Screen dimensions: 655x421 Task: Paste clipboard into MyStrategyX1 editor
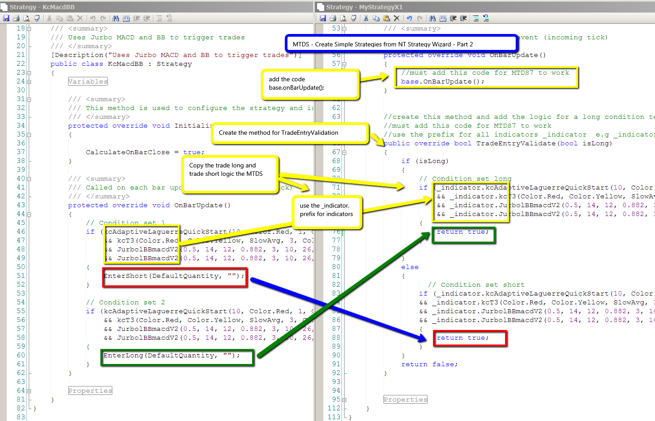(387, 18)
